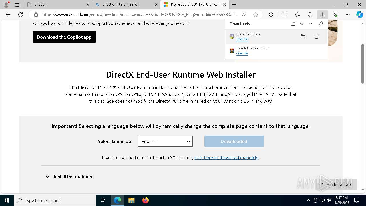Open the Favorites list

click(297, 15)
